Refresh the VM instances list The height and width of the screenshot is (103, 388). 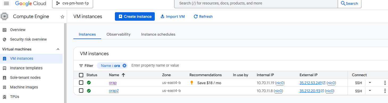(x=203, y=16)
